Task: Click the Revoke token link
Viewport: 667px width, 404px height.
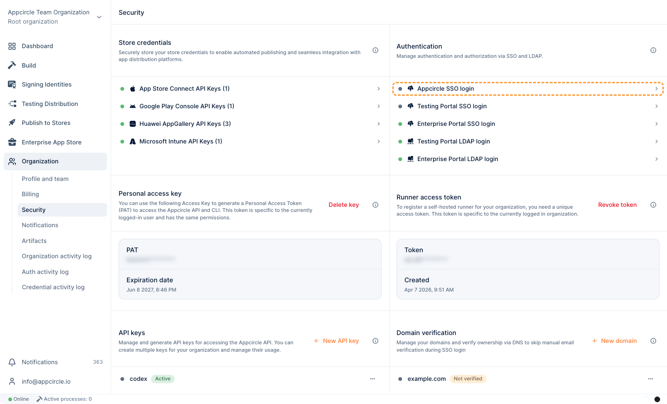Action: click(x=617, y=205)
